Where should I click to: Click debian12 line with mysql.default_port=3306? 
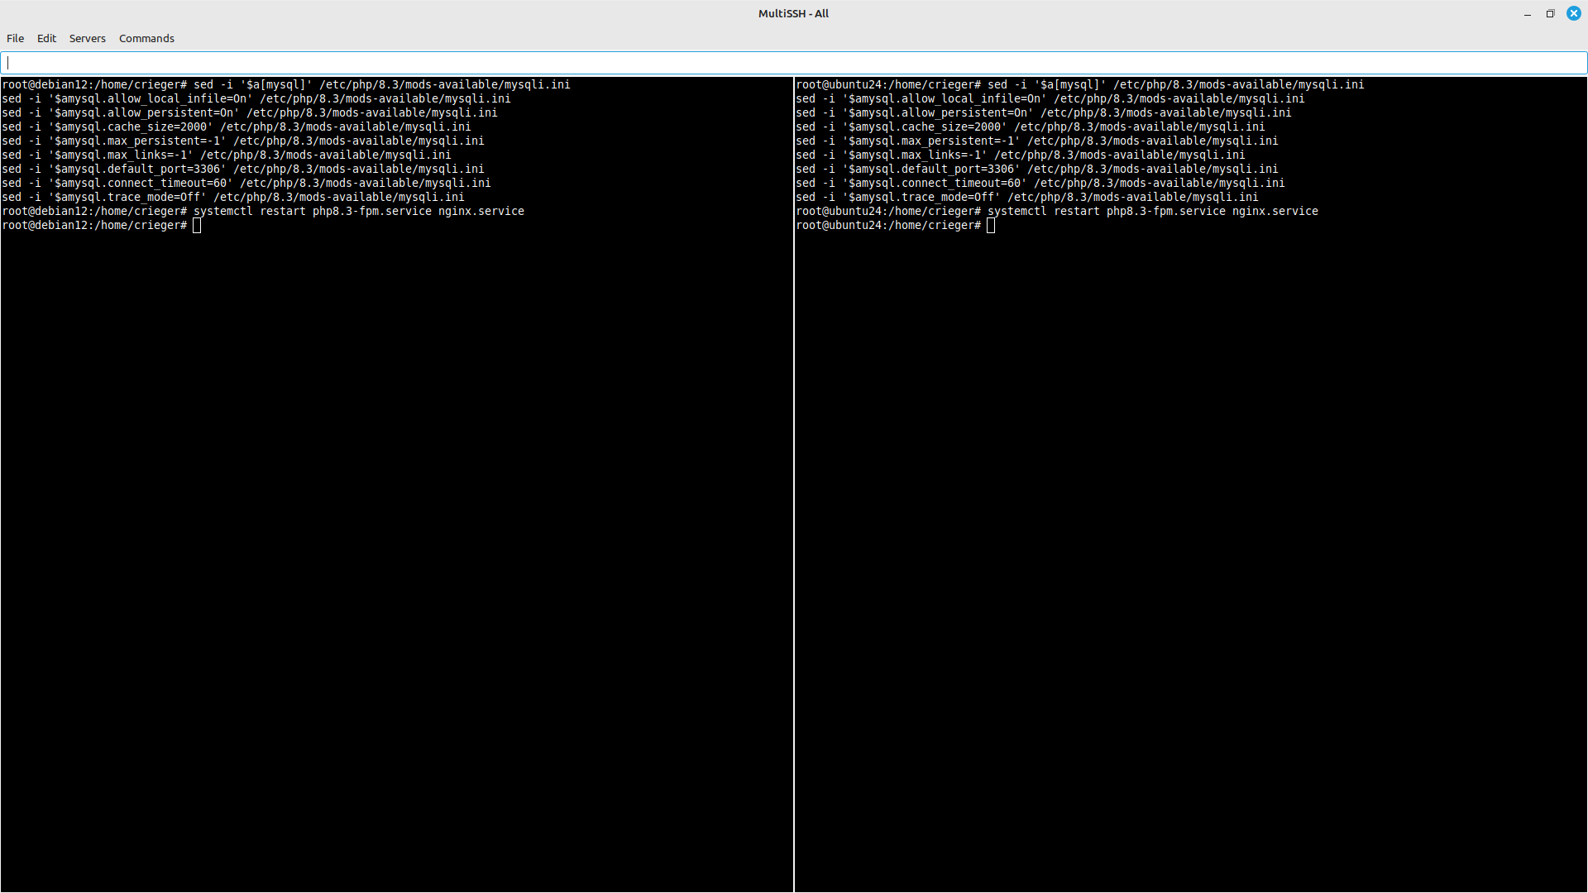click(x=243, y=169)
